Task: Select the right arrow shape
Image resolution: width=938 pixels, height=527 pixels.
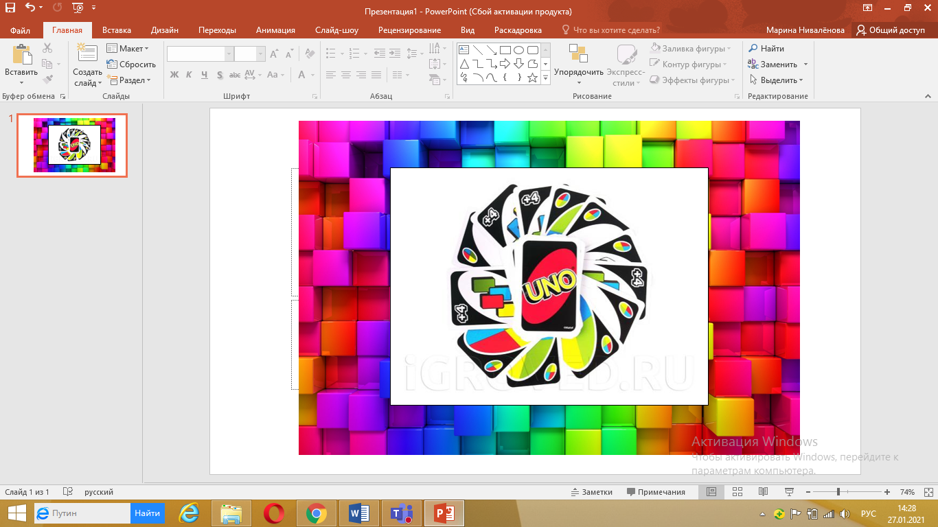Action: 505,64
